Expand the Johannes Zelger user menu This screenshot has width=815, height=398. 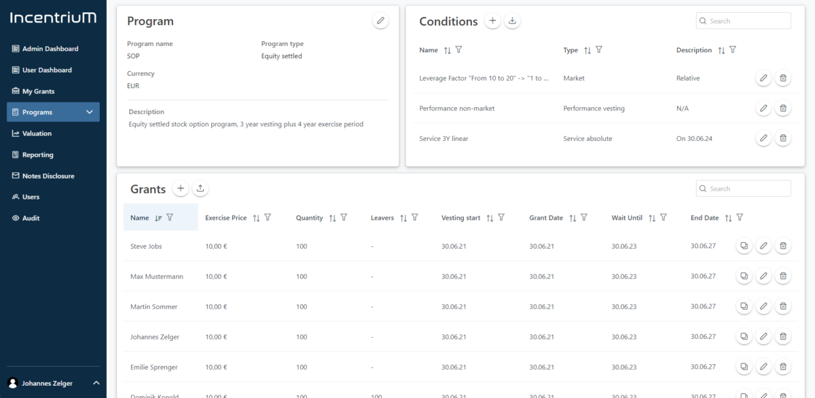pyautogui.click(x=96, y=383)
